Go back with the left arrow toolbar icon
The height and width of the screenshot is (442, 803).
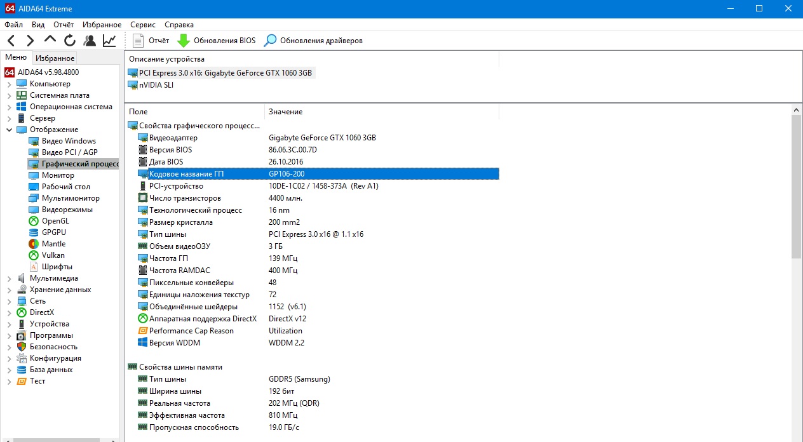[x=11, y=41]
